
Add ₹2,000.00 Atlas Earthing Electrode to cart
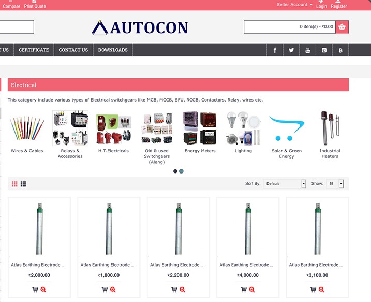pos(35,290)
